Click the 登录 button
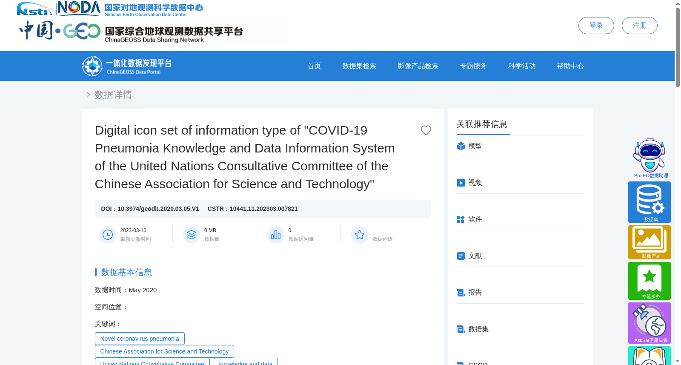This screenshot has height=365, width=681. (596, 26)
